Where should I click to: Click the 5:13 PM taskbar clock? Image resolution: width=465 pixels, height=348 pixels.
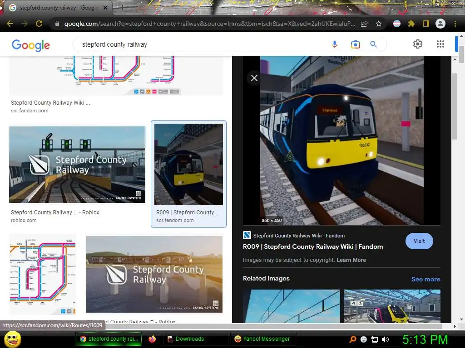click(425, 339)
